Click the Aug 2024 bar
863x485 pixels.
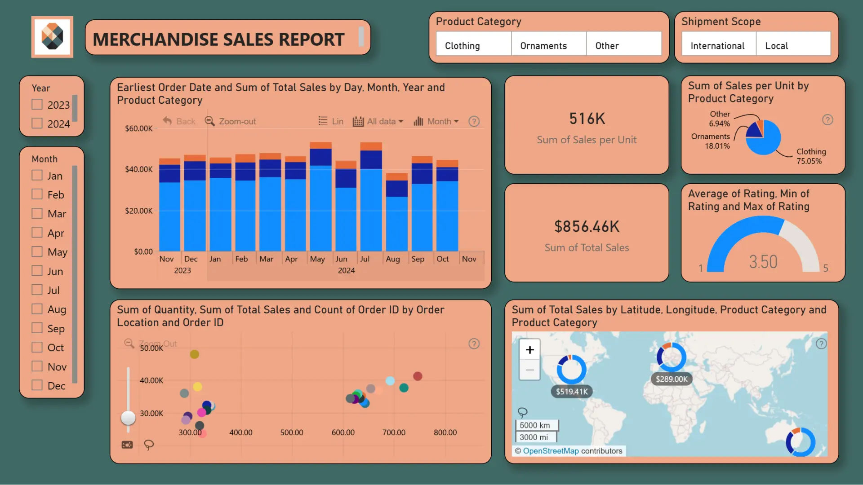pyautogui.click(x=397, y=212)
